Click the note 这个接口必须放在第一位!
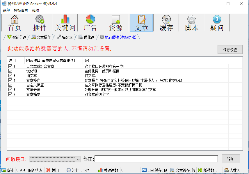The height and width of the screenshot is (174, 249). (104, 66)
